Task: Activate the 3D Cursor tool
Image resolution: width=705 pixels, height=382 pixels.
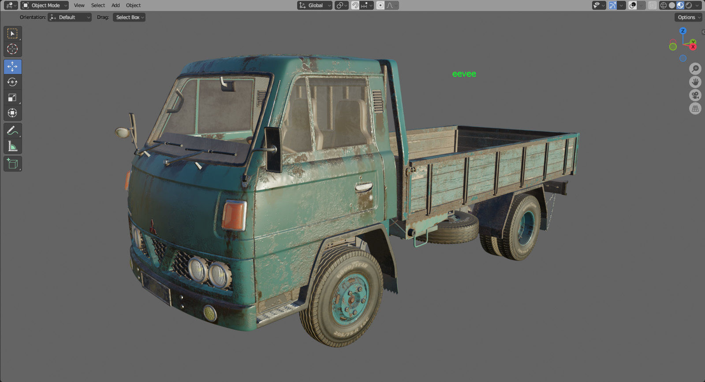Action: [12, 49]
